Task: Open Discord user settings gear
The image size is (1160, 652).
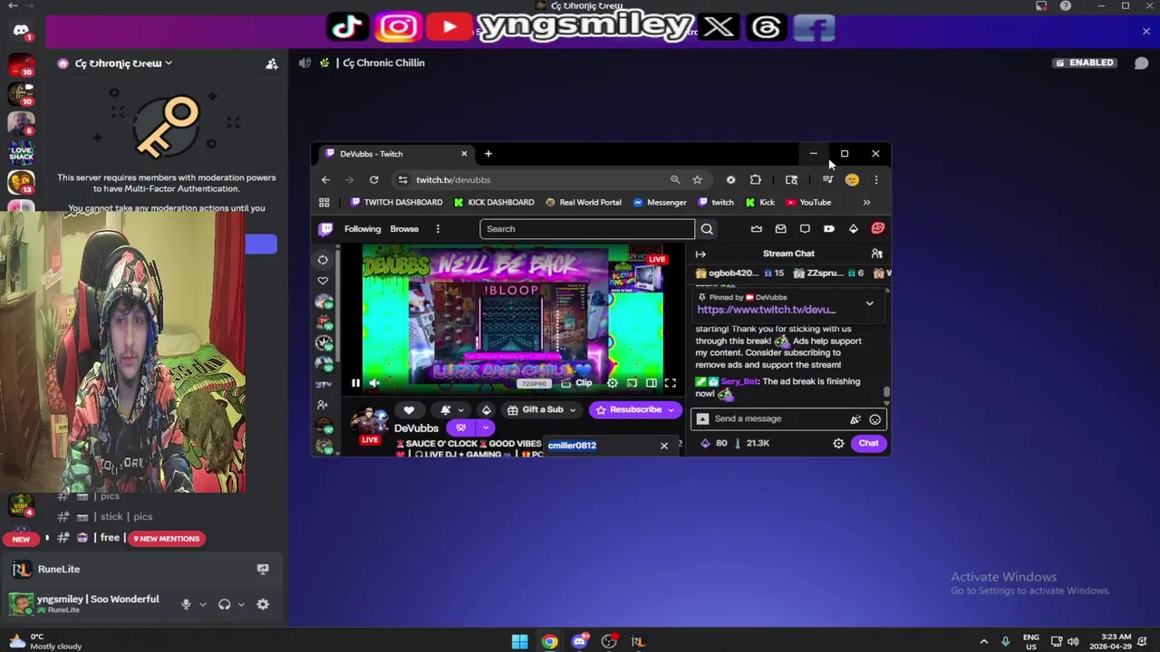Action: 263,604
